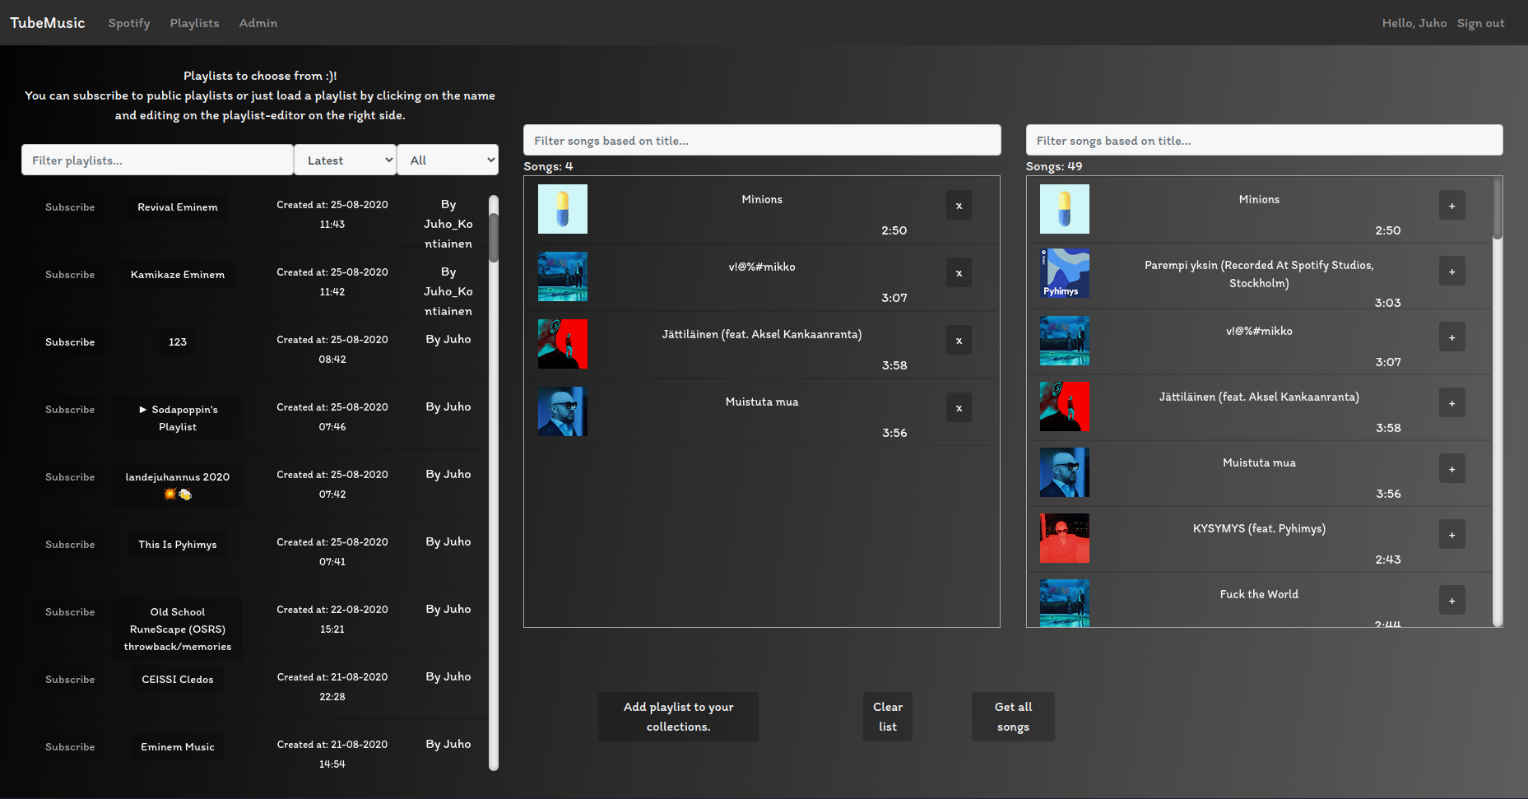Open the Admin nav item

(x=258, y=23)
